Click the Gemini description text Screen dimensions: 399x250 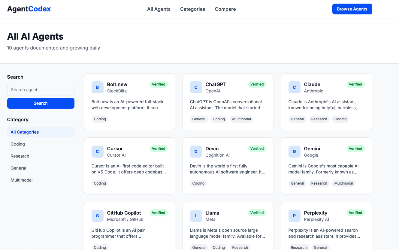[x=324, y=169]
